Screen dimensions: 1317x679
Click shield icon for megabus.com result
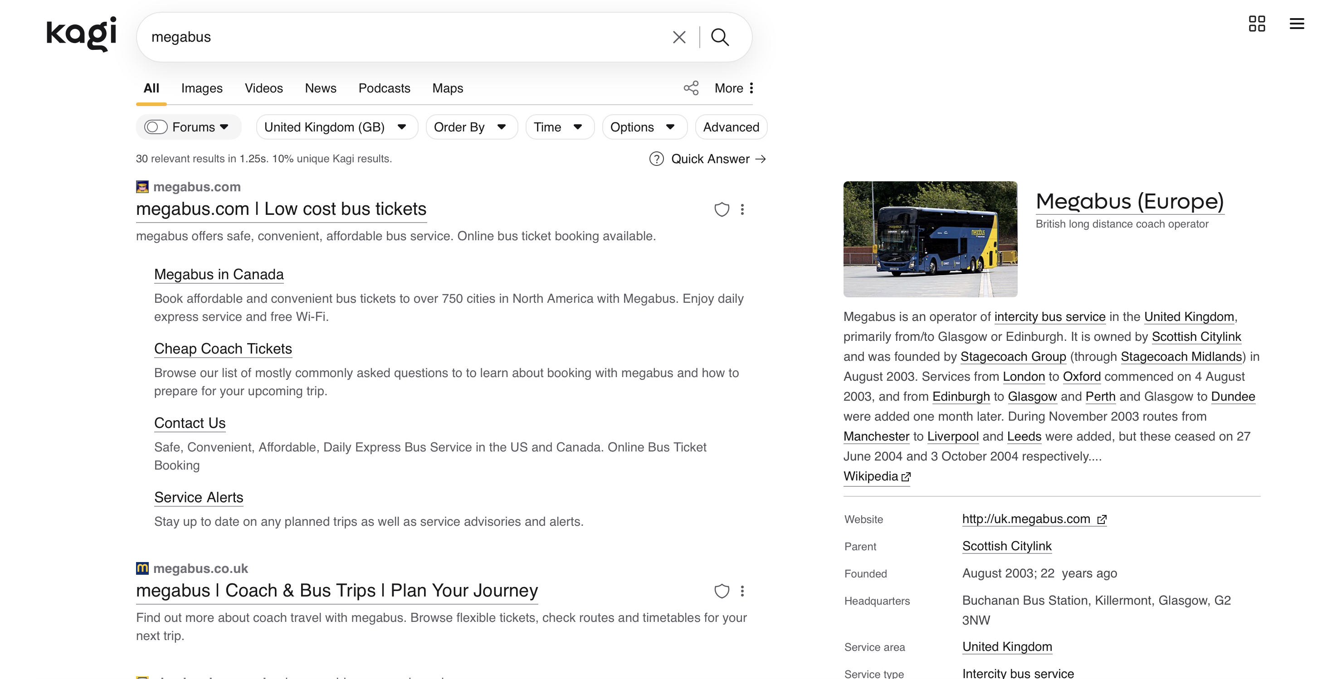point(722,209)
